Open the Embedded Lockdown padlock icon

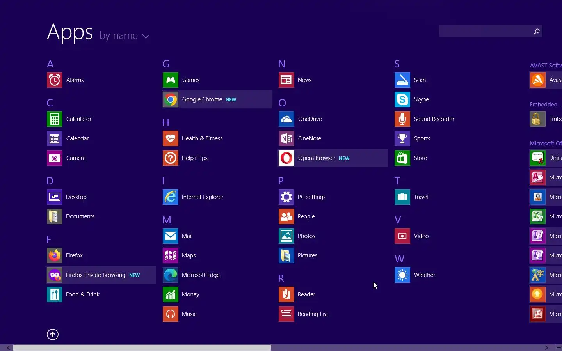(x=538, y=119)
